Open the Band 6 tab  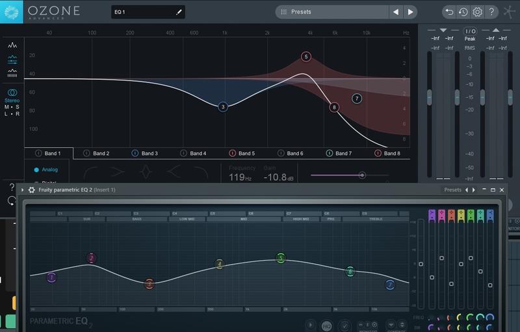[291, 154]
